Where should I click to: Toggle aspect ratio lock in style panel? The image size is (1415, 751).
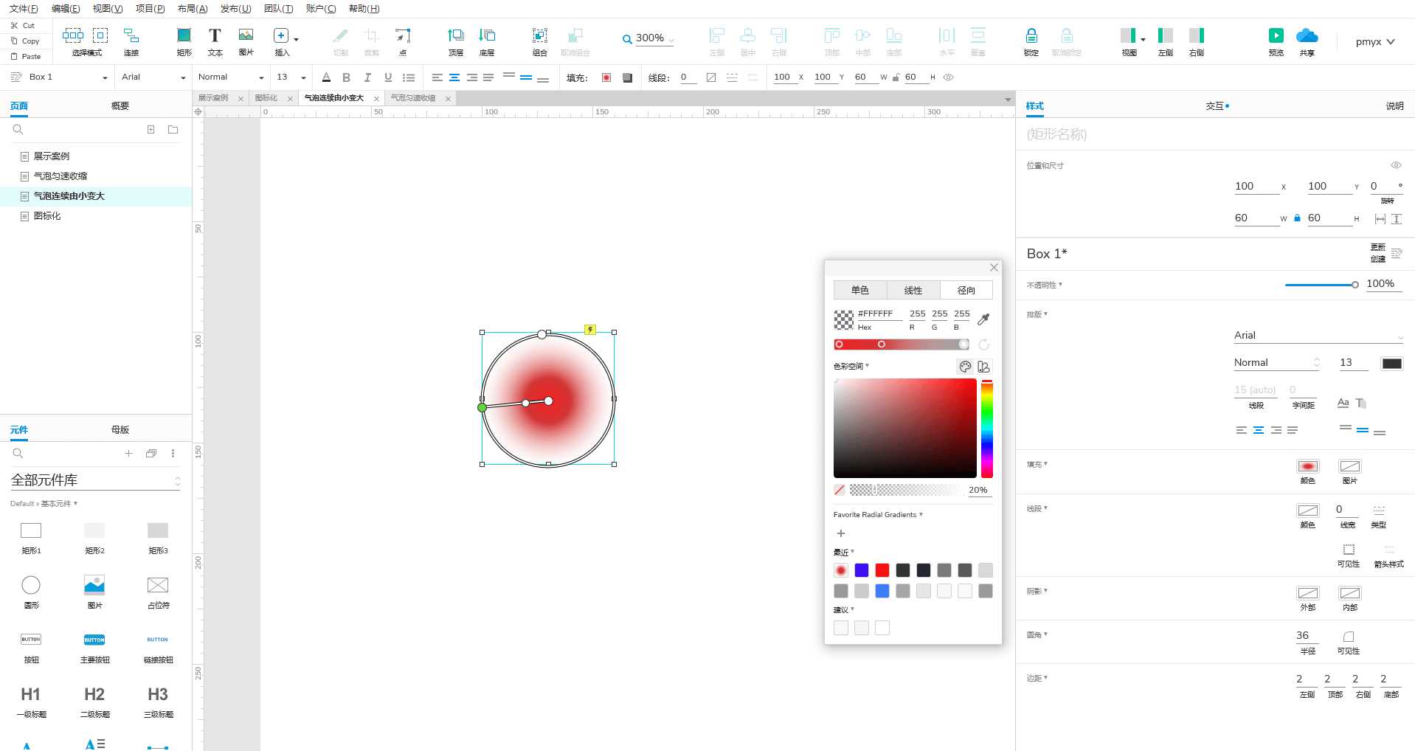pos(1297,218)
